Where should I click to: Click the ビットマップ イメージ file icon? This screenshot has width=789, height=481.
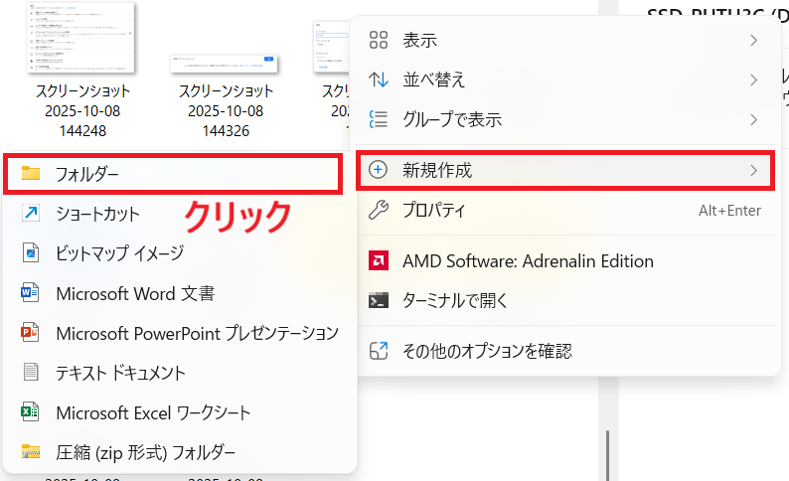click(x=31, y=253)
